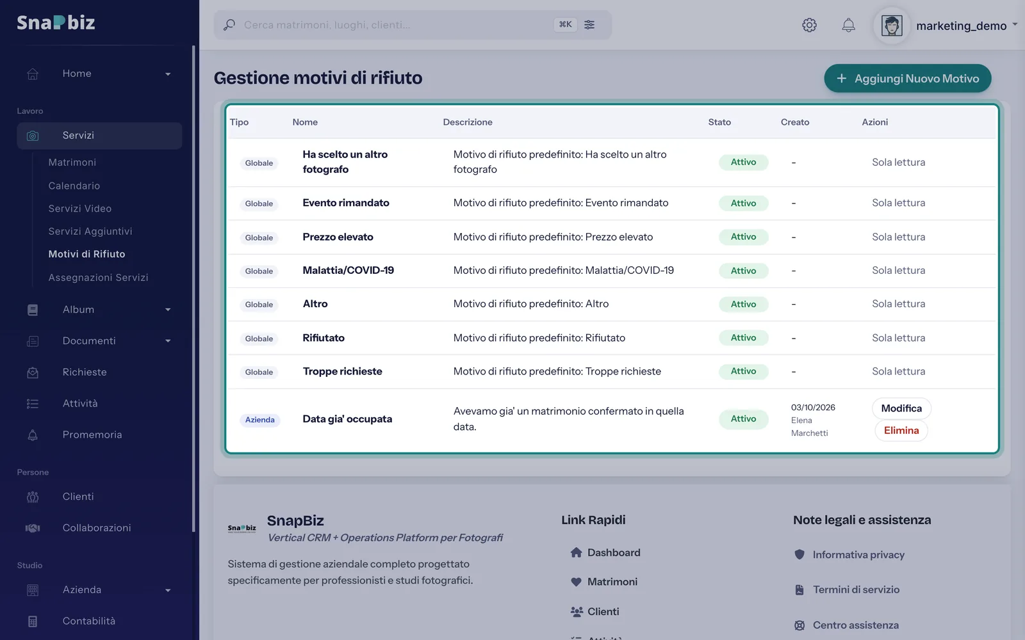Click the Servizi camera icon
The image size is (1025, 640).
(x=33, y=136)
